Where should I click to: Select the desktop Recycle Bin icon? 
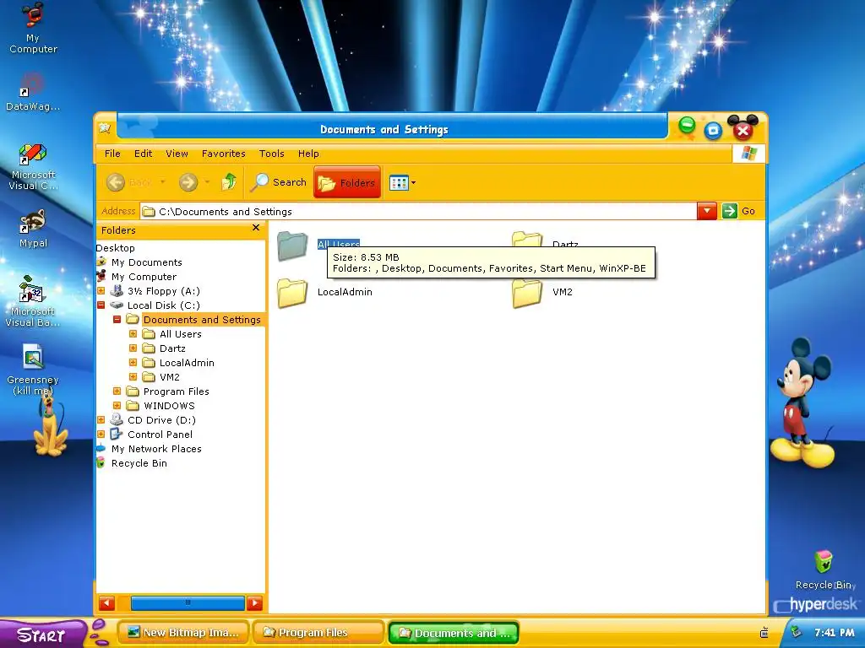(x=824, y=570)
